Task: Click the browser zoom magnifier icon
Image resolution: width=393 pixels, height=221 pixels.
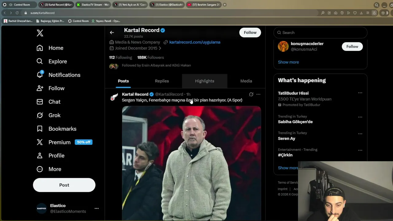Action: click(323, 13)
